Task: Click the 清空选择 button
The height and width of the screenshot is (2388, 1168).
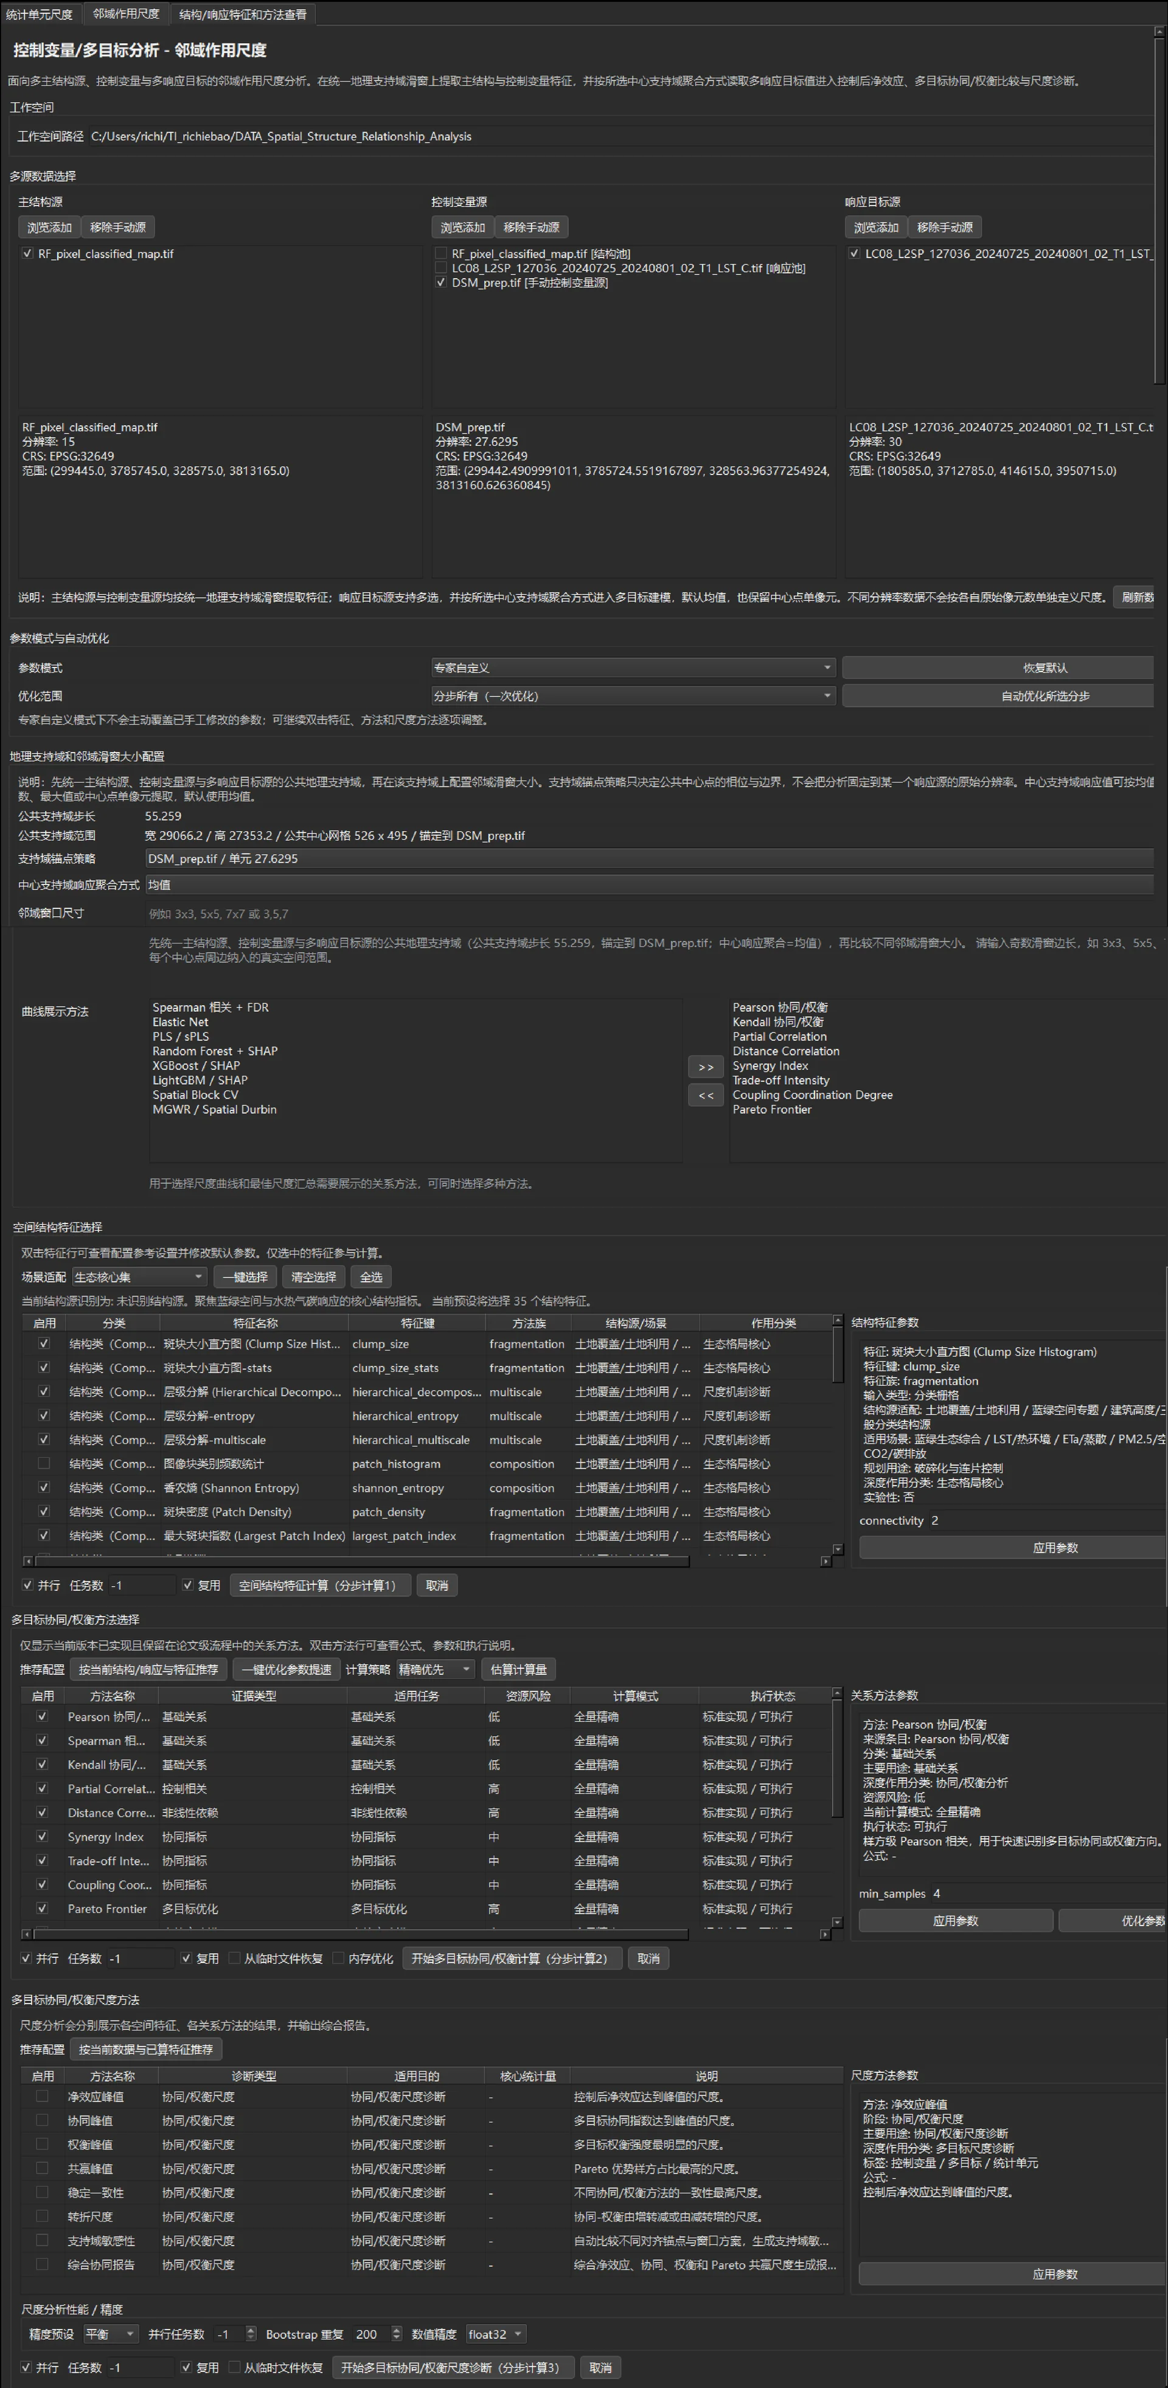Action: click(313, 1276)
